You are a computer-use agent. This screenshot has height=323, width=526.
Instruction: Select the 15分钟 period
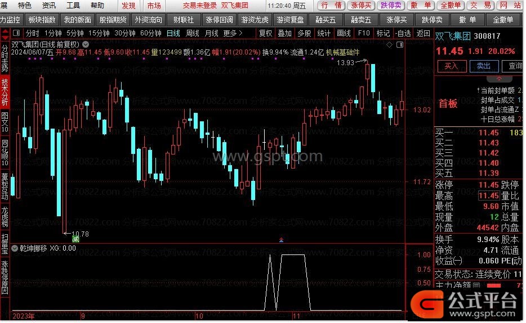coord(99,34)
